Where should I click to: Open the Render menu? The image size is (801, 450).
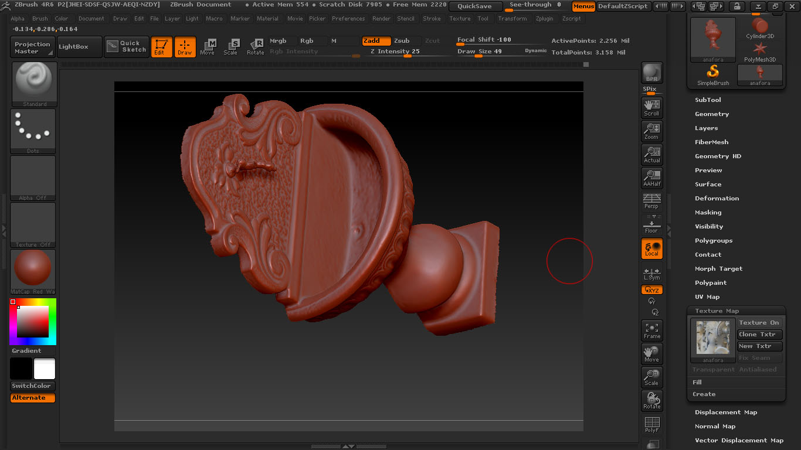tap(381, 19)
